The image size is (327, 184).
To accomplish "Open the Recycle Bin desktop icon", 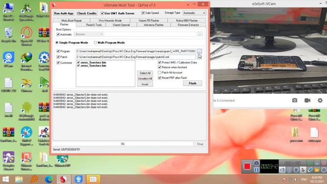I will point(9,35).
